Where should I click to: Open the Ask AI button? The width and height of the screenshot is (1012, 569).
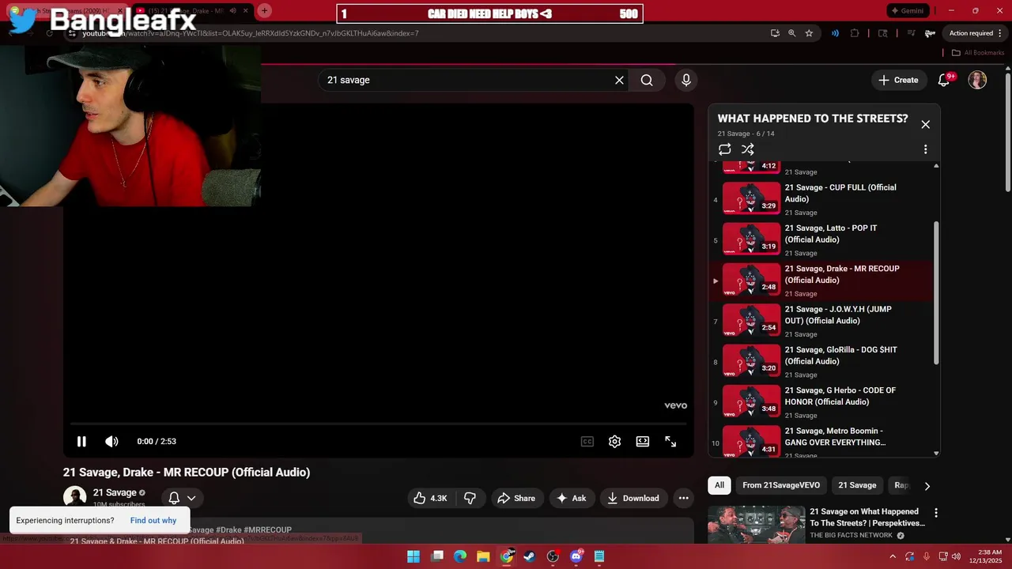tap(572, 498)
